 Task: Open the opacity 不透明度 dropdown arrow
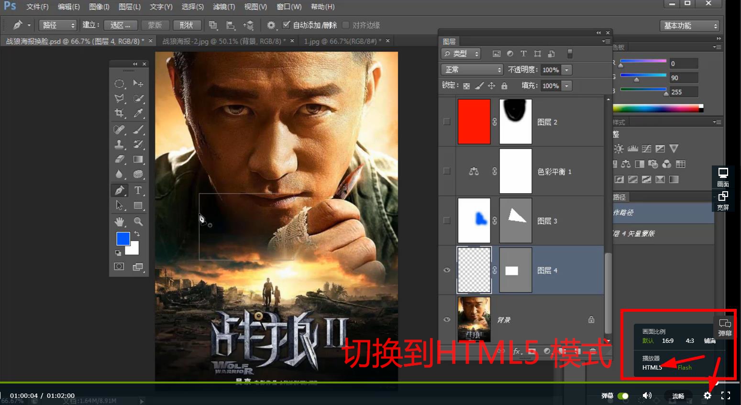point(567,70)
